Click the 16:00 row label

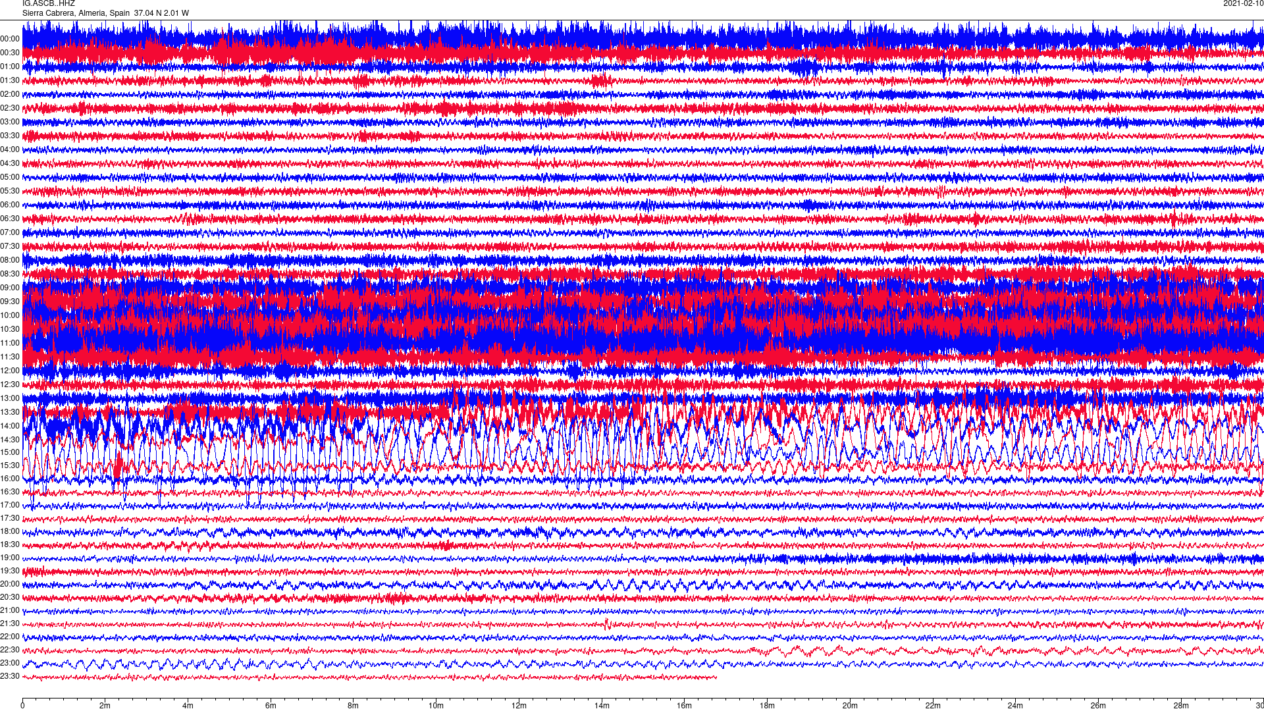pyautogui.click(x=10, y=479)
